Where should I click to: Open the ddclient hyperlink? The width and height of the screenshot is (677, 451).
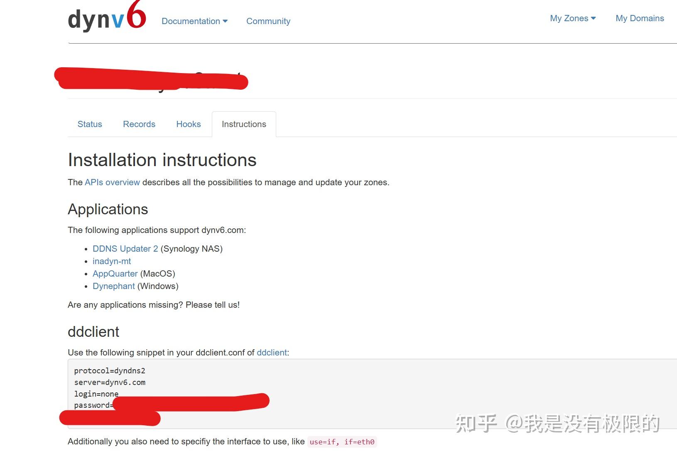point(271,352)
